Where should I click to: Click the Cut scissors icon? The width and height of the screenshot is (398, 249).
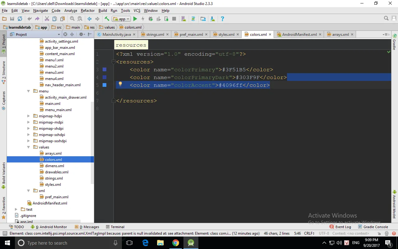(x=47, y=19)
